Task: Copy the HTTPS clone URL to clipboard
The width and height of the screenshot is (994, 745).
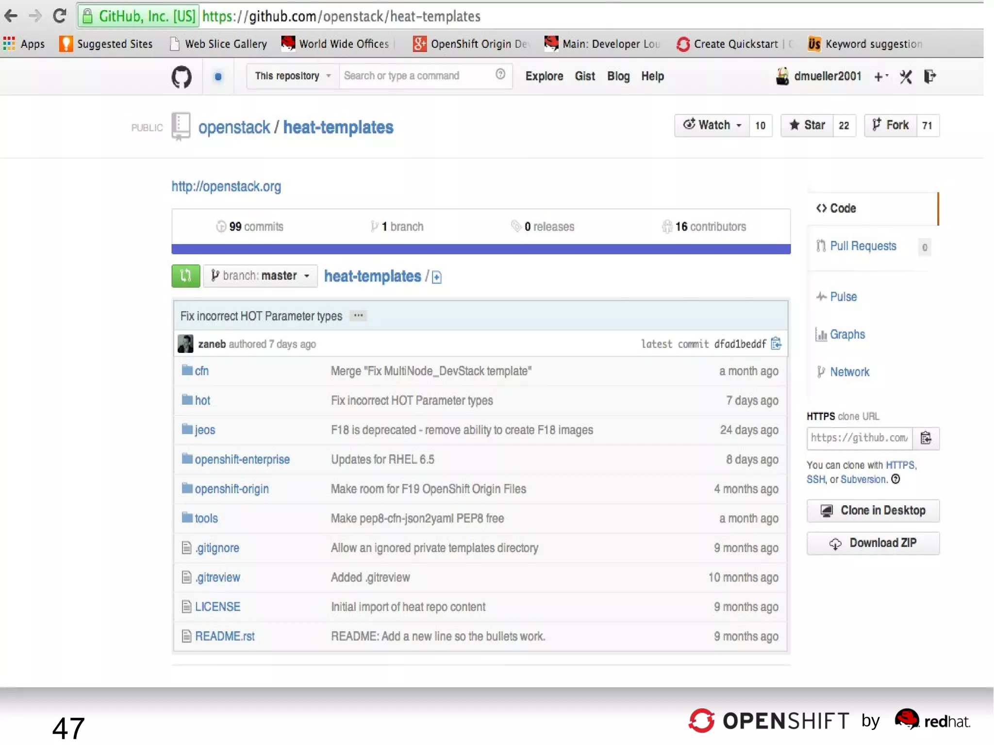Action: (x=926, y=438)
